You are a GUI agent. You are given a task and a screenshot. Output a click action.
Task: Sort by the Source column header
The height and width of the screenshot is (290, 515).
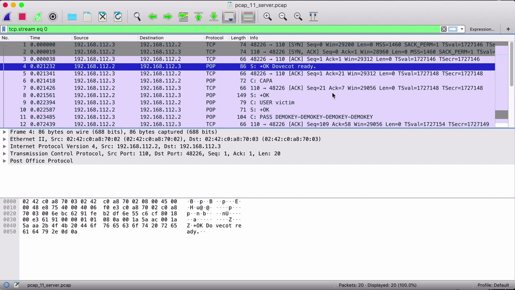pos(105,38)
